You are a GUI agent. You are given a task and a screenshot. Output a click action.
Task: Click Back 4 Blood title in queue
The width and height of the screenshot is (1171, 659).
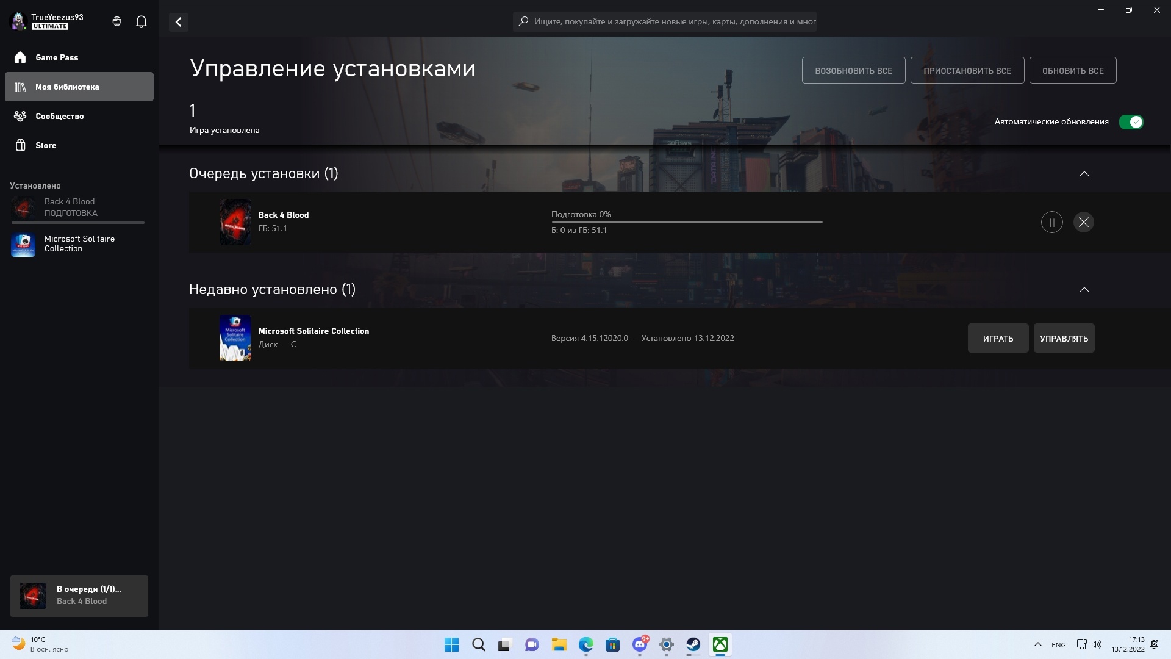pyautogui.click(x=284, y=215)
